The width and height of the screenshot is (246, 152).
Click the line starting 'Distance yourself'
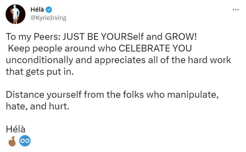pyautogui.click(x=112, y=95)
